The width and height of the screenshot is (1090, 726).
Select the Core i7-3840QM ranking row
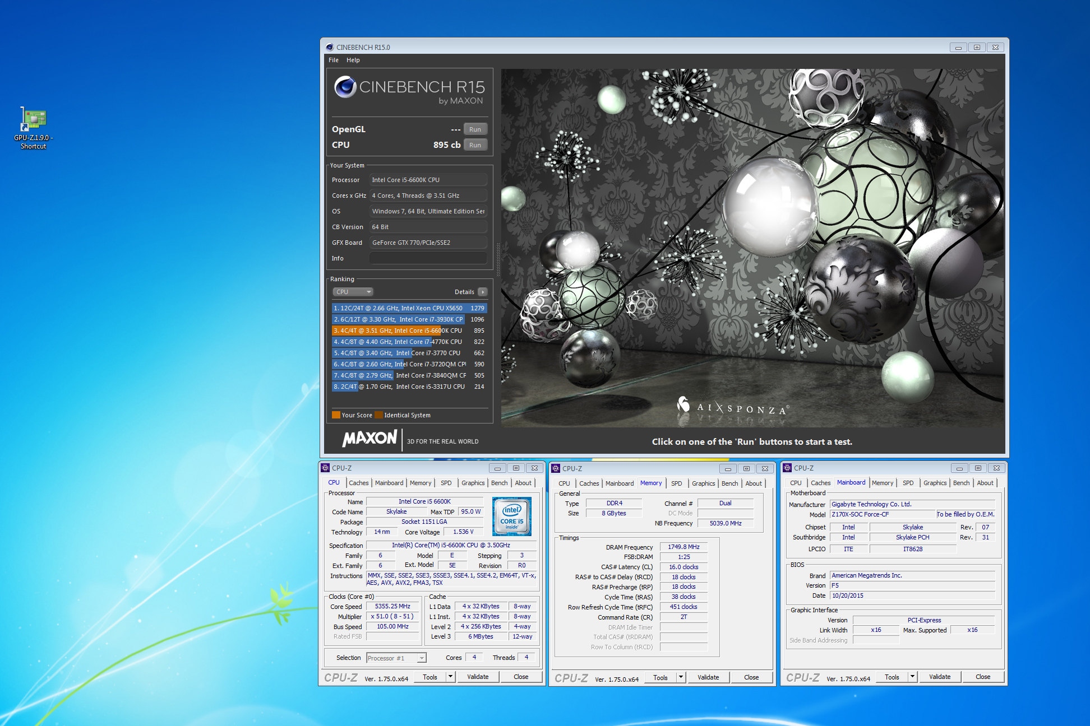click(409, 375)
